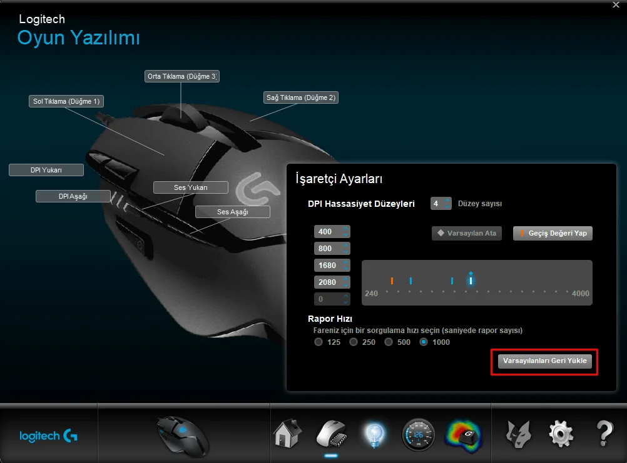Click the DPI Yukarı button label
The image size is (627, 463).
[46, 170]
